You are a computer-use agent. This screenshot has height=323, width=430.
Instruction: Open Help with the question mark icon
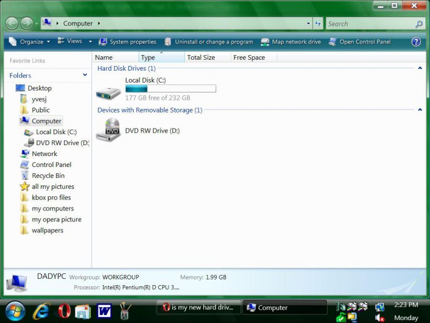tap(416, 42)
